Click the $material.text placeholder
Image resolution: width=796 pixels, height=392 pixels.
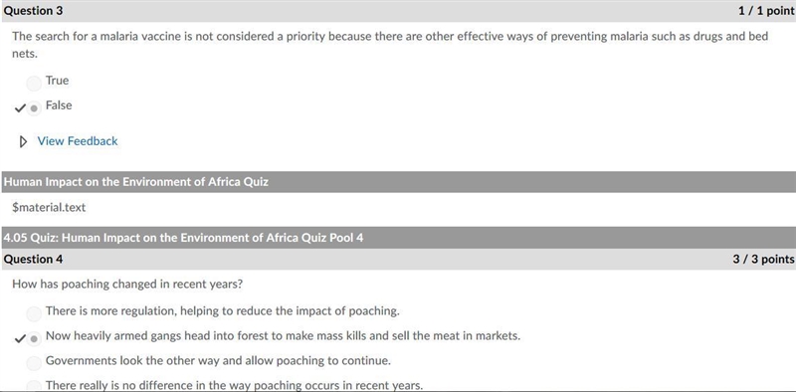[x=49, y=207]
